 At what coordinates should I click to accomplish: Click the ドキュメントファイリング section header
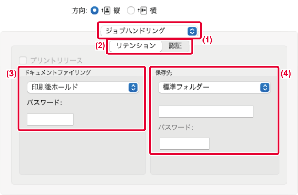(58, 72)
